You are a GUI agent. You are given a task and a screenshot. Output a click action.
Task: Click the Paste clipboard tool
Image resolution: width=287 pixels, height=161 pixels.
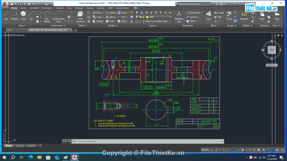coord(262,16)
